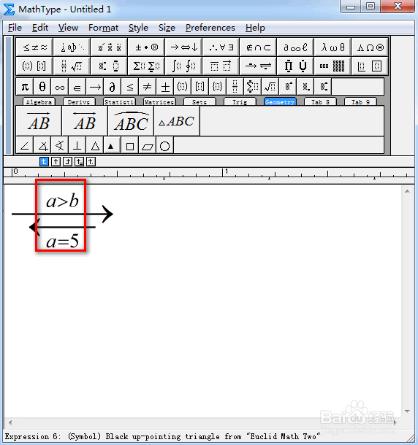Insert the not-equal symbol

[147, 87]
